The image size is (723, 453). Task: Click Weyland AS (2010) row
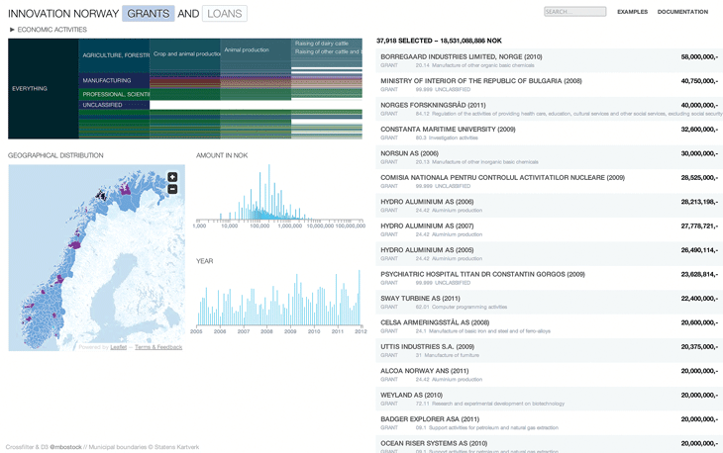549,400
